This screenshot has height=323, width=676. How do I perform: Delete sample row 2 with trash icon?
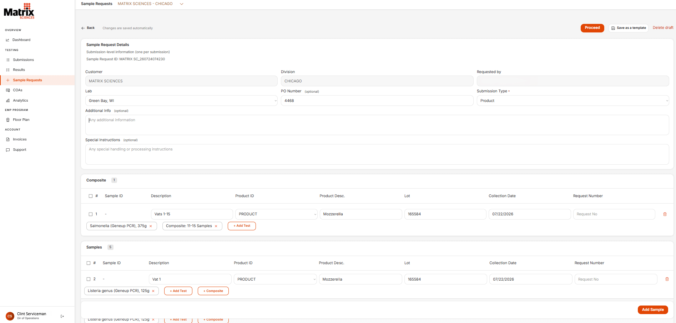[667, 279]
